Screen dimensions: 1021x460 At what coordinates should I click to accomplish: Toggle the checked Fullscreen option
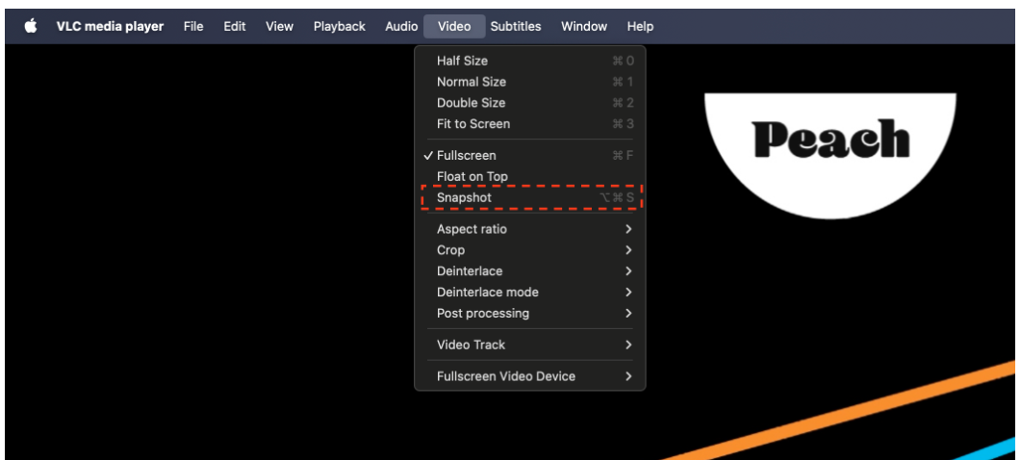point(467,156)
